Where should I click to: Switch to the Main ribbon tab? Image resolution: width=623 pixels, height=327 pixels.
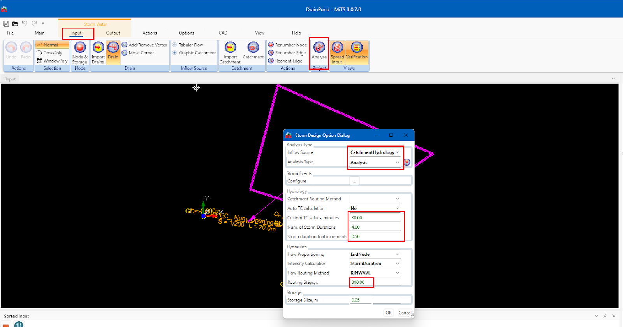40,33
